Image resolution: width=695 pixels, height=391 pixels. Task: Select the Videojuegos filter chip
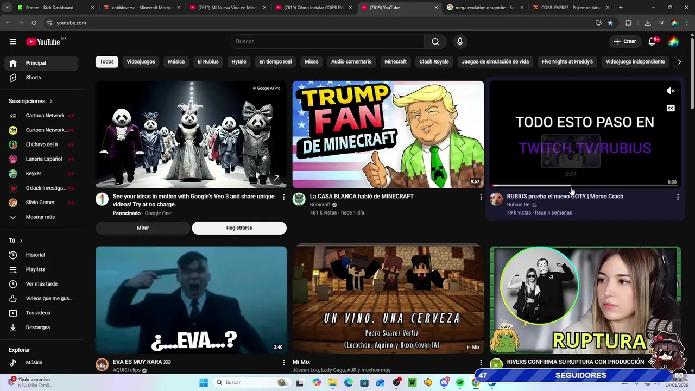pos(141,62)
